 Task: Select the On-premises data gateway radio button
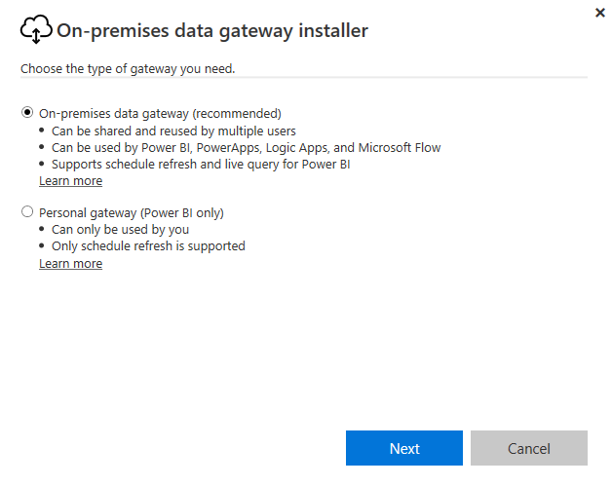click(27, 113)
